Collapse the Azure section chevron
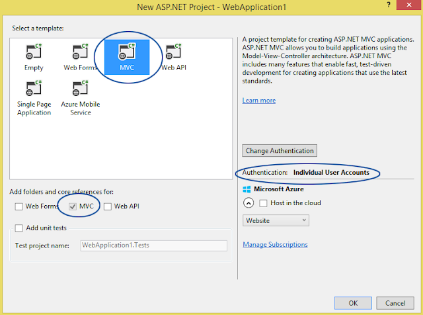Screen dimensions: 423x315 (249, 203)
